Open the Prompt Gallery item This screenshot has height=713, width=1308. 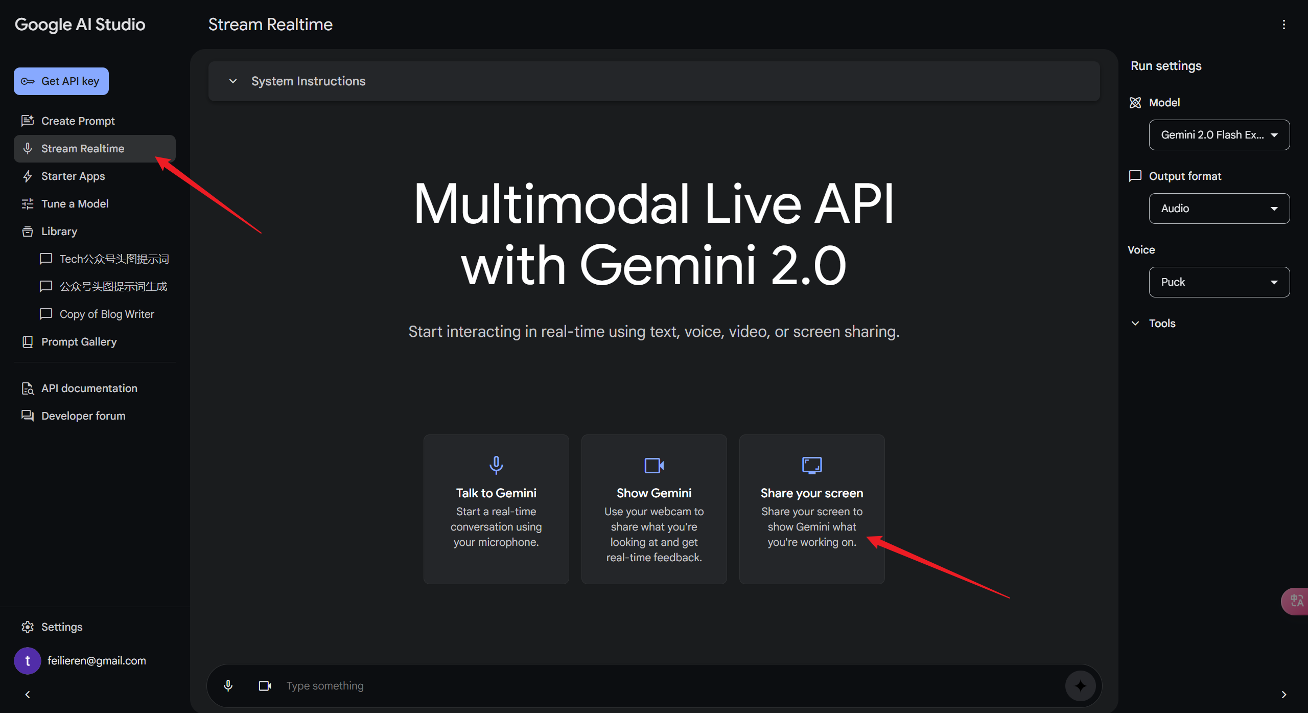point(79,341)
